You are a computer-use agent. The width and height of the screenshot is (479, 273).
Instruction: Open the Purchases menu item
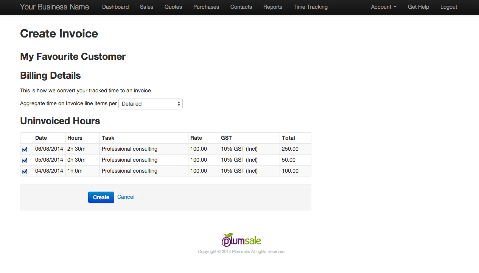point(206,7)
